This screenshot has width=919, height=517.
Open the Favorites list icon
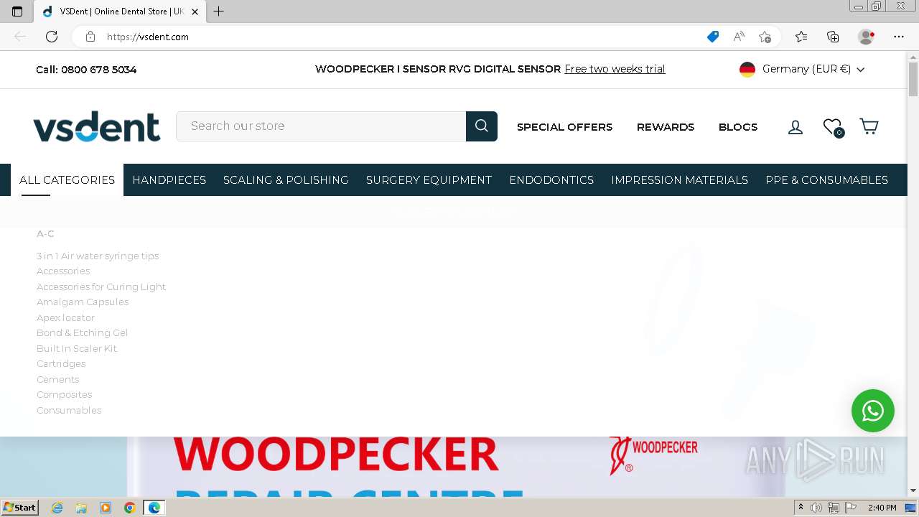pyautogui.click(x=801, y=37)
